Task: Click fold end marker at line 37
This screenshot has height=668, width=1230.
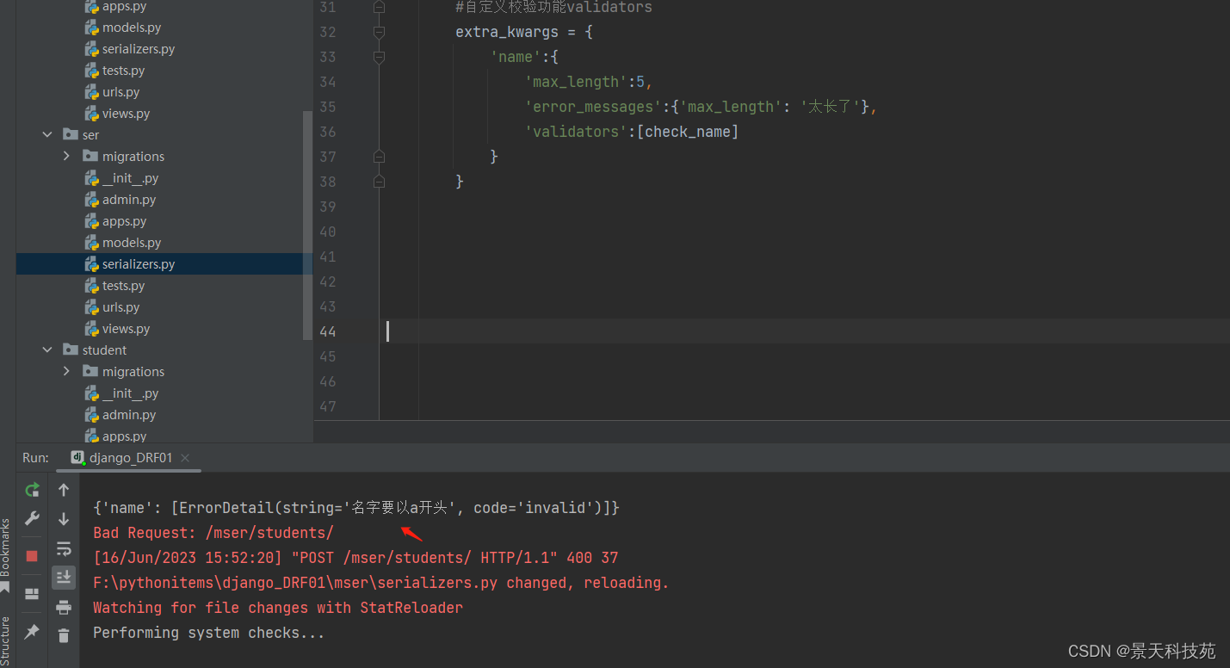Action: [x=379, y=157]
